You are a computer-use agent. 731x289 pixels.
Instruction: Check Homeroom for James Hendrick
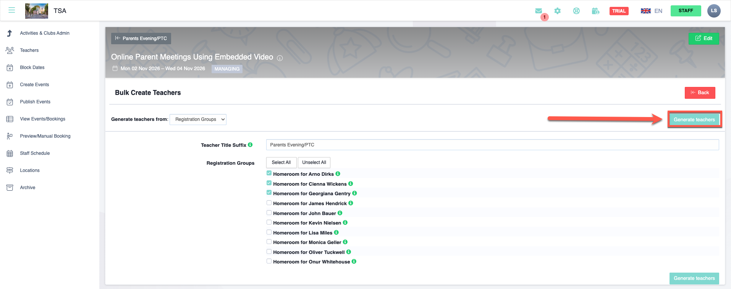(269, 203)
